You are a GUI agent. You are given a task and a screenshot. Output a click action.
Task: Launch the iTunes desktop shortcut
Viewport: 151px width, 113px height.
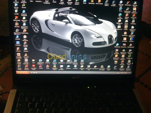(120, 9)
